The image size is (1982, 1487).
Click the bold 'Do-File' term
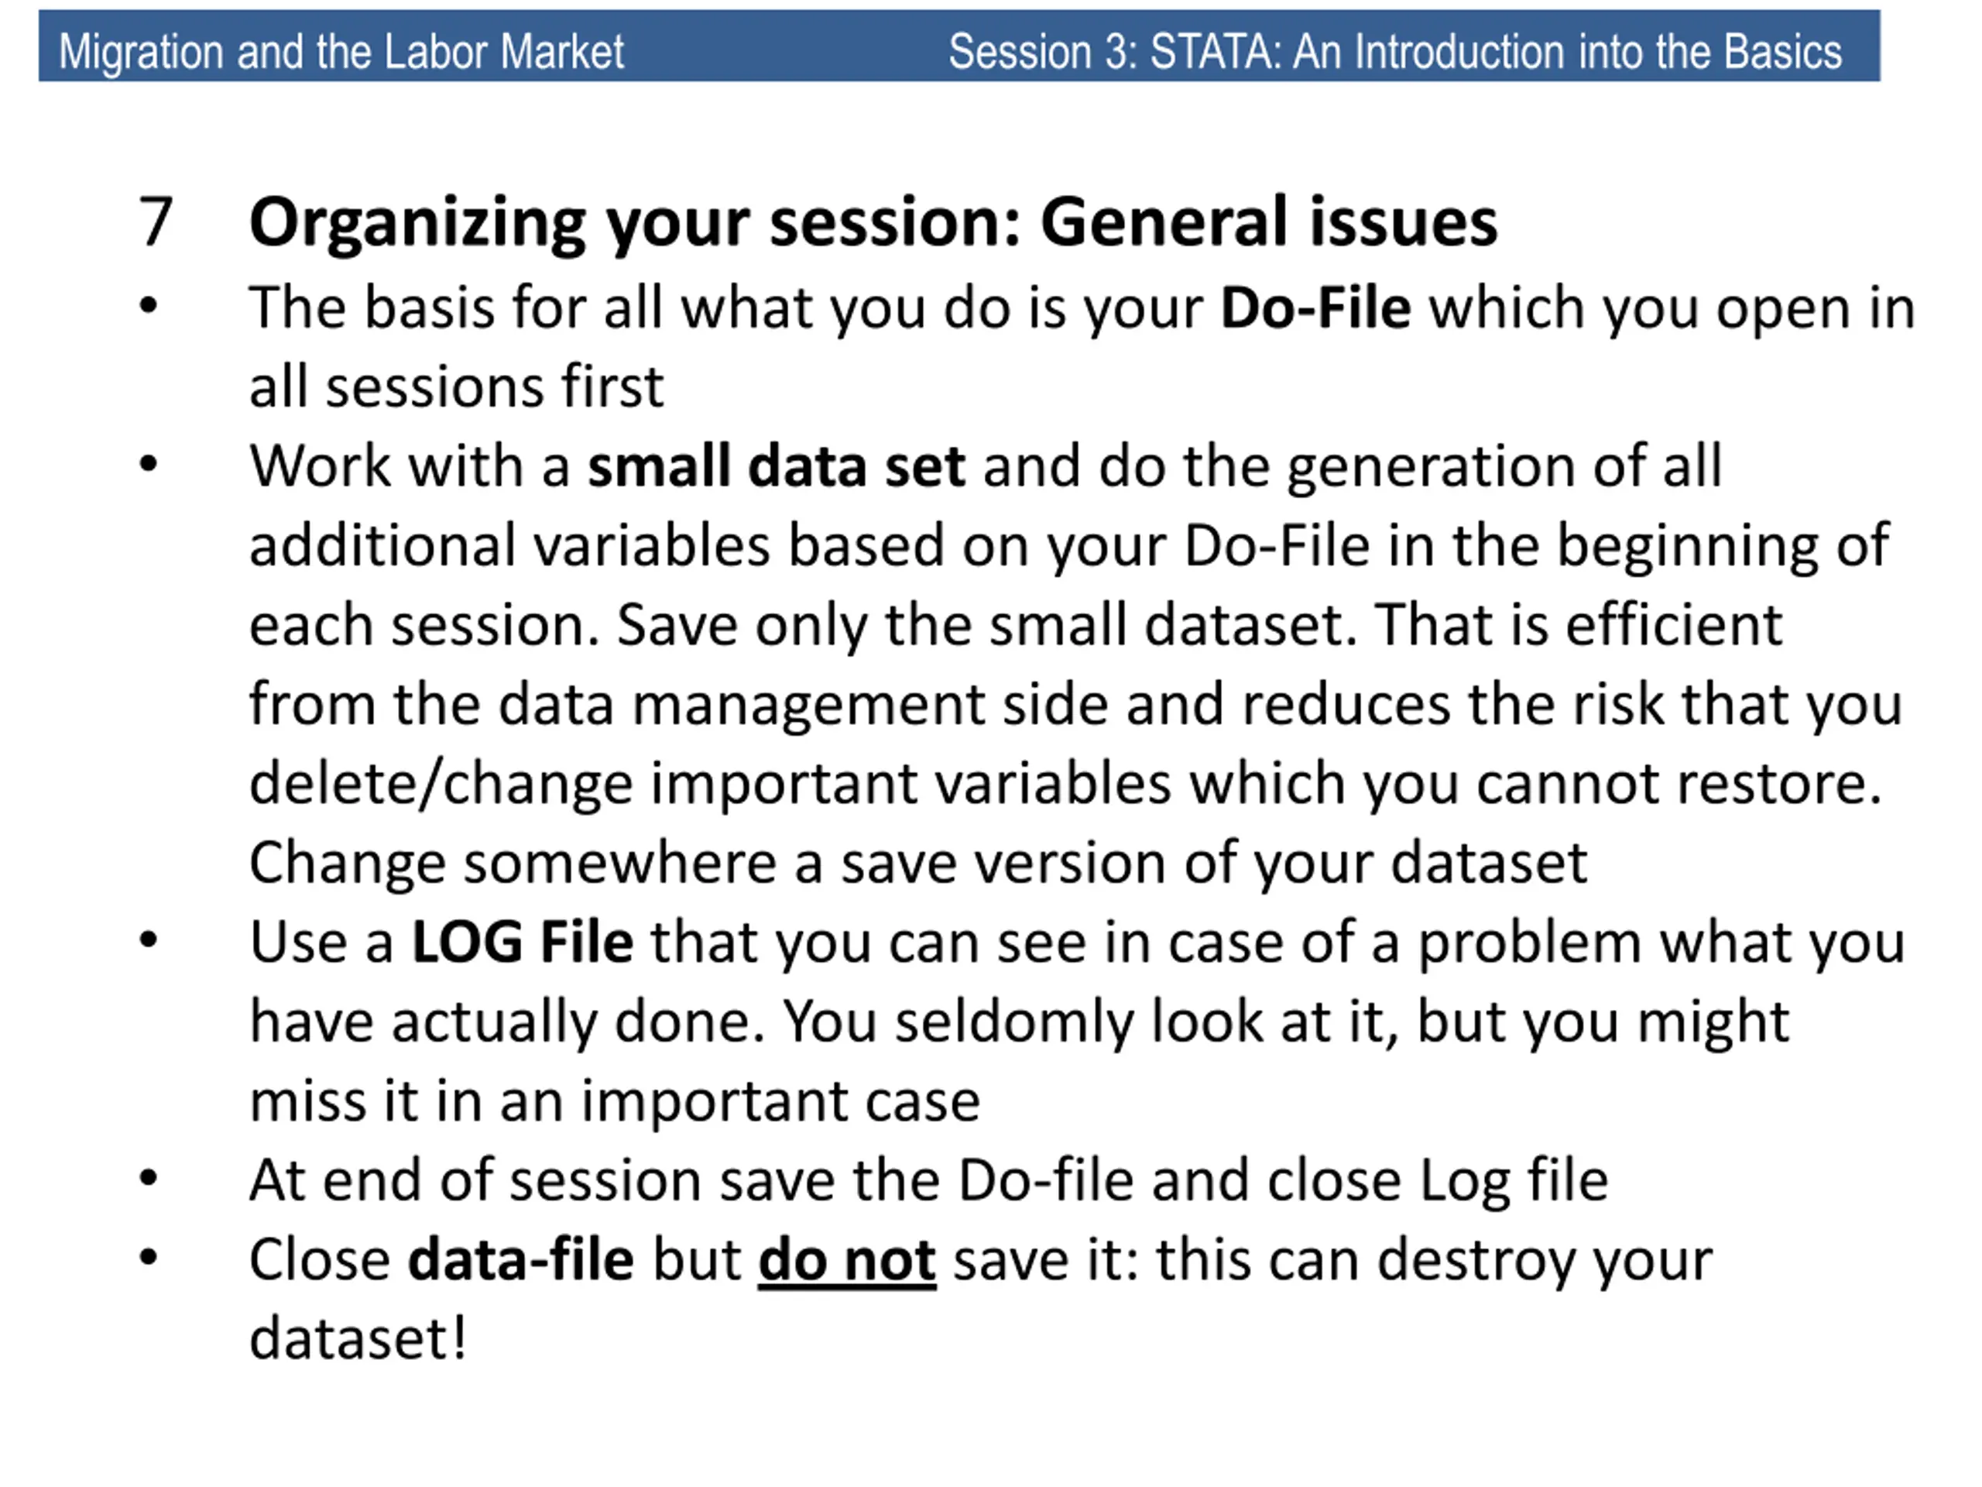[1315, 308]
